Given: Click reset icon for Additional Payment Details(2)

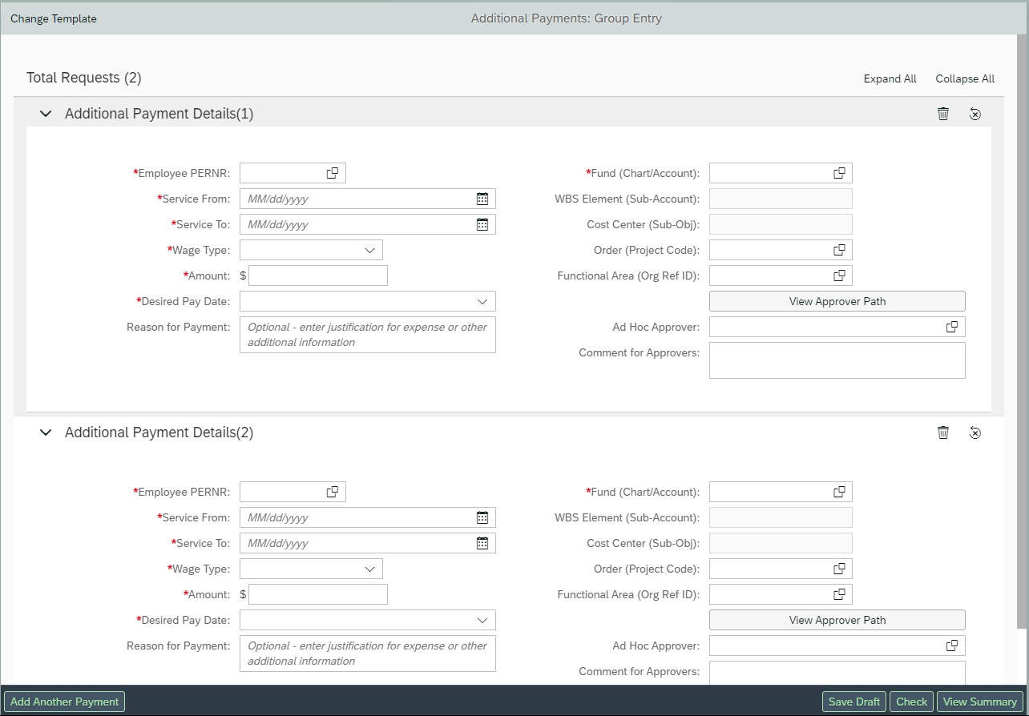Looking at the screenshot, I should [x=975, y=432].
